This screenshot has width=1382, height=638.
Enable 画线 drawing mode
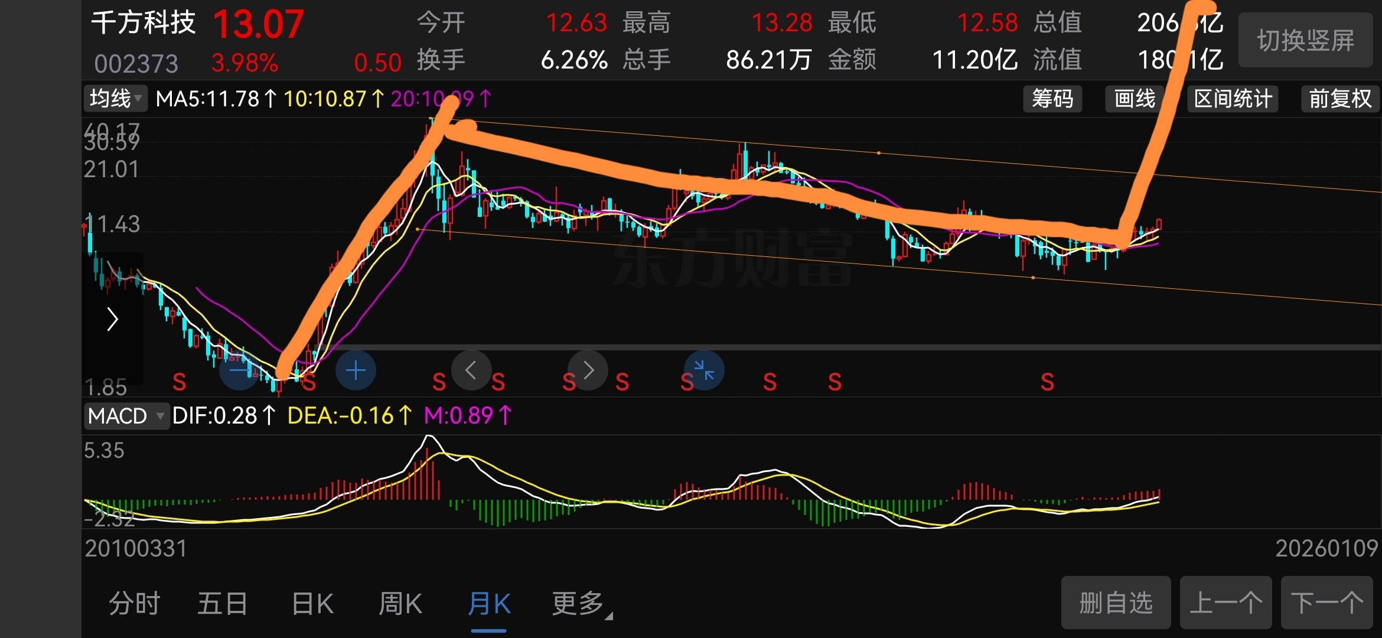(1134, 99)
